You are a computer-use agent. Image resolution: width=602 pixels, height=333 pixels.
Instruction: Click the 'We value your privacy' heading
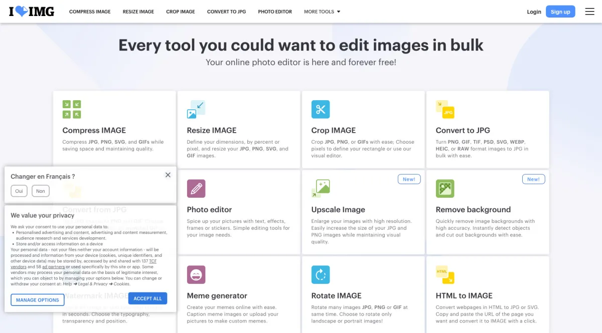(x=43, y=215)
